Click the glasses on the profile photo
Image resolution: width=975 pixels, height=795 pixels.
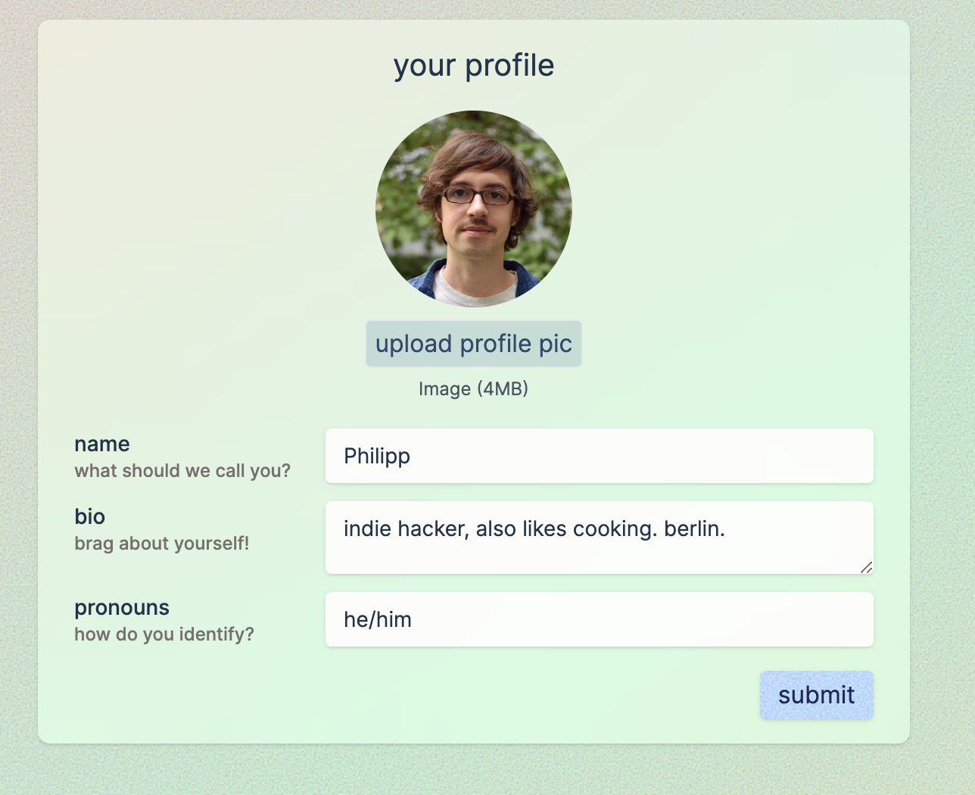pos(477,196)
